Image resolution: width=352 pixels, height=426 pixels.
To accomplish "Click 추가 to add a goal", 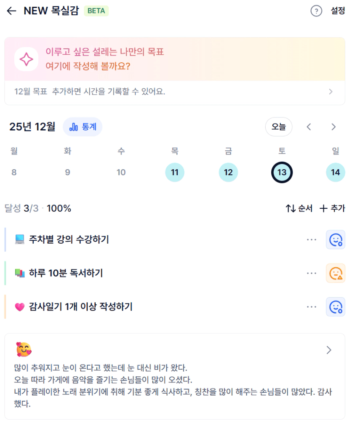I will point(332,208).
